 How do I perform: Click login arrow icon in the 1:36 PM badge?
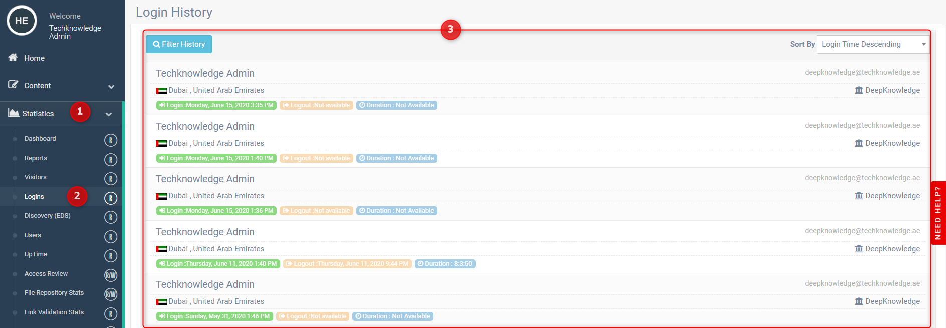tap(162, 211)
